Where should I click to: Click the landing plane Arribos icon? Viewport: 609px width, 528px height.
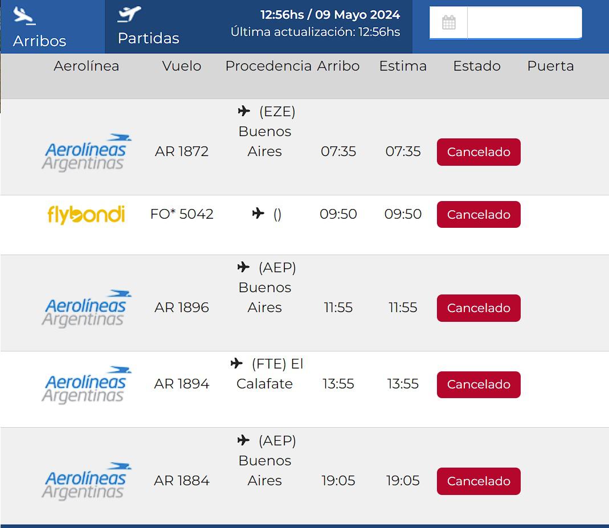click(x=24, y=16)
